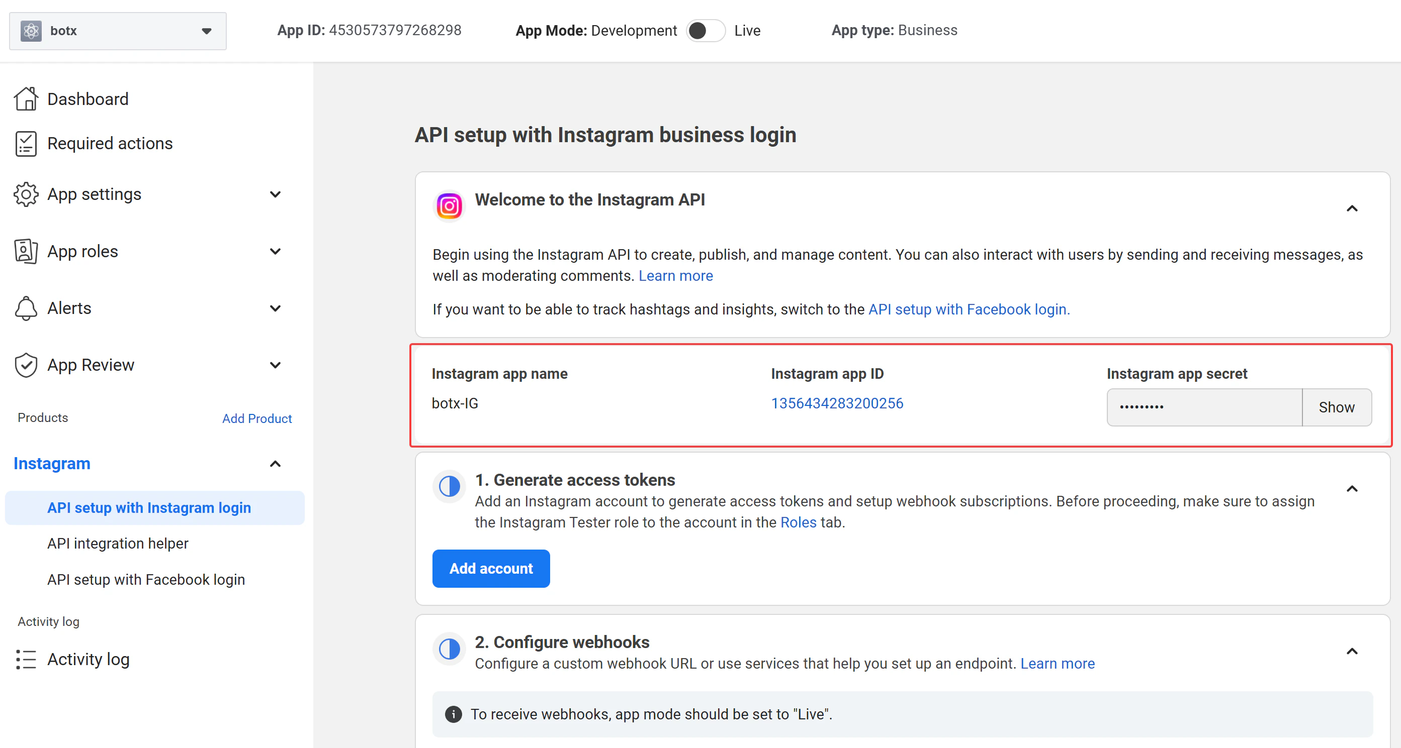The width and height of the screenshot is (1401, 748).
Task: Toggle App Mode from Development to Live
Action: click(705, 31)
